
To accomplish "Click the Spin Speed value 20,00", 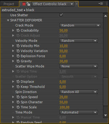I will (x=64, y=97).
